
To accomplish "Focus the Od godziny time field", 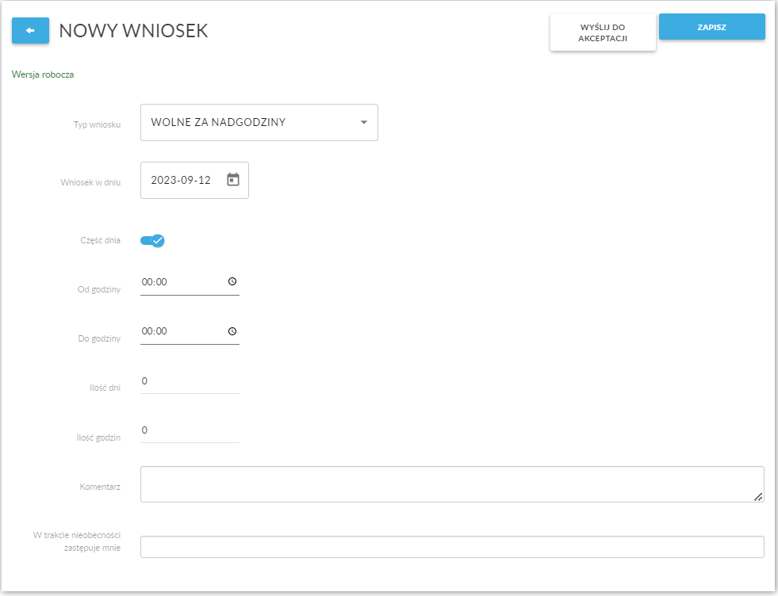I will pos(190,282).
